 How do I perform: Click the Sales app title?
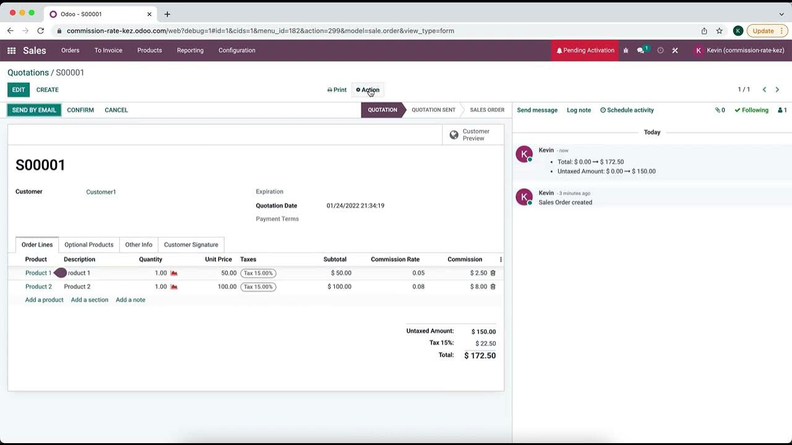pyautogui.click(x=35, y=51)
